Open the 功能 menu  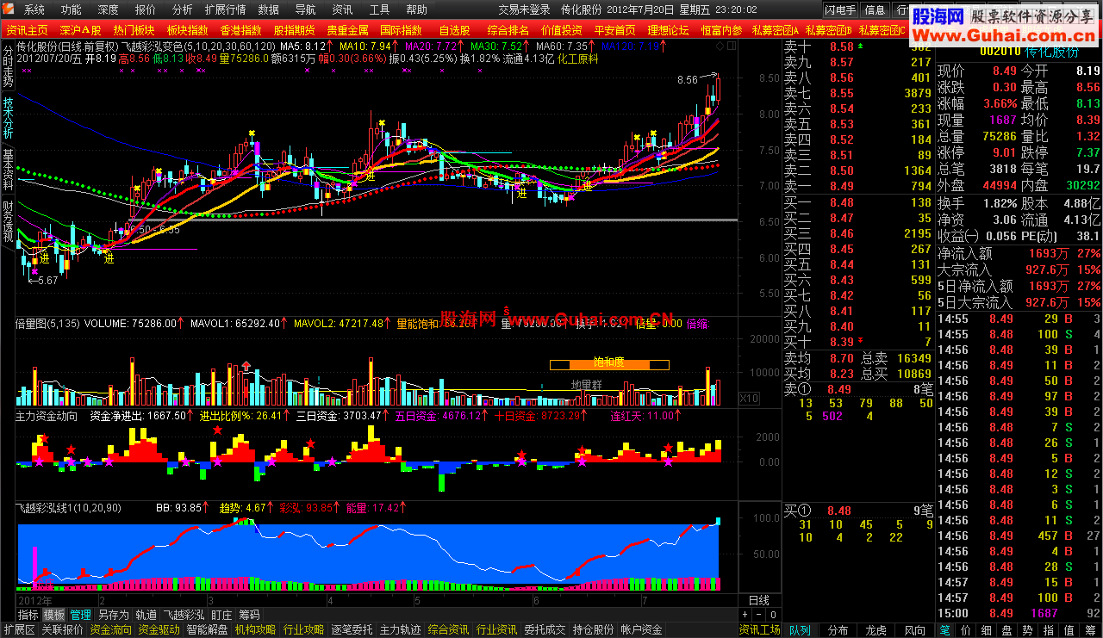(72, 10)
